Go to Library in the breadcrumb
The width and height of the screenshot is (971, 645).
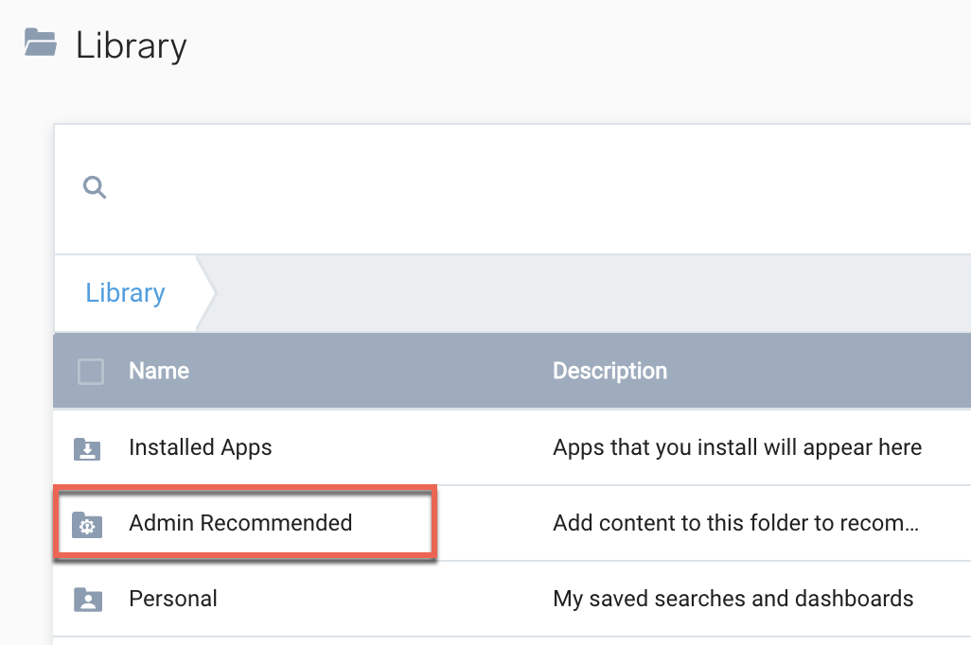point(125,293)
